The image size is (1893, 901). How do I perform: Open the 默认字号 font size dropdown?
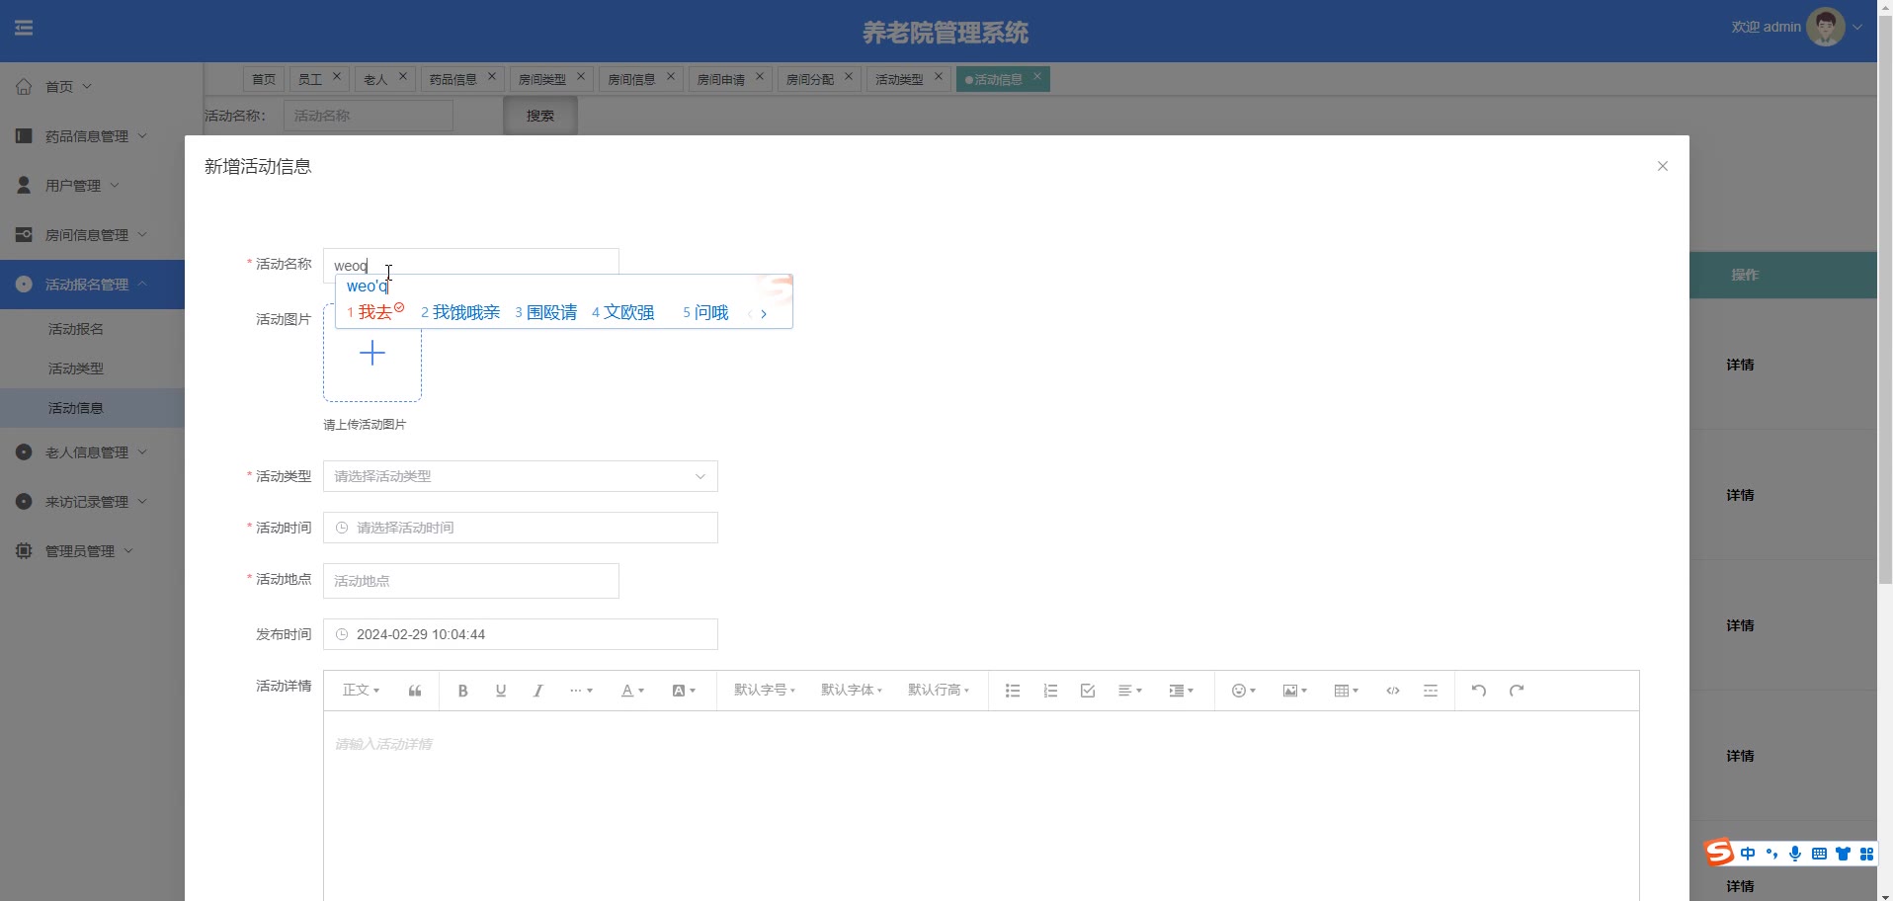tap(764, 691)
